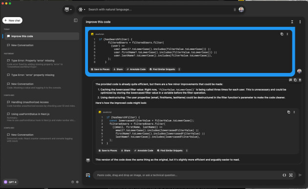Click Find Similar Snippets on first snippet
This screenshot has height=189, width=308.
(162, 69)
